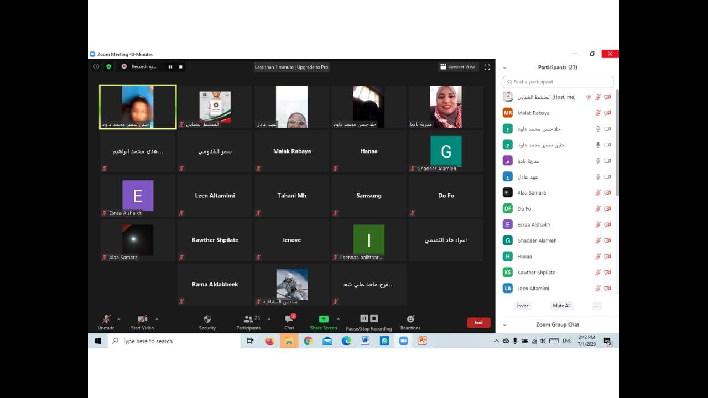Open the Reactions emoji icon

(410, 319)
